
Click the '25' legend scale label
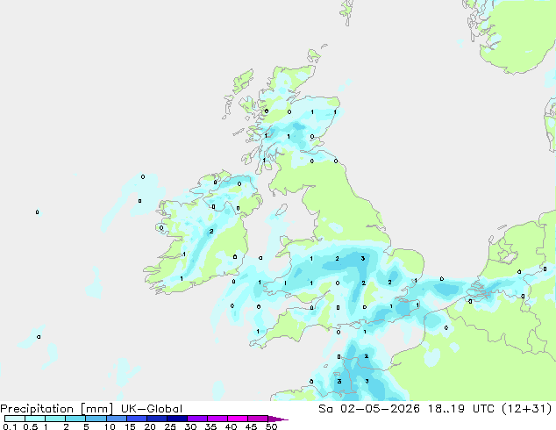pyautogui.click(x=170, y=426)
